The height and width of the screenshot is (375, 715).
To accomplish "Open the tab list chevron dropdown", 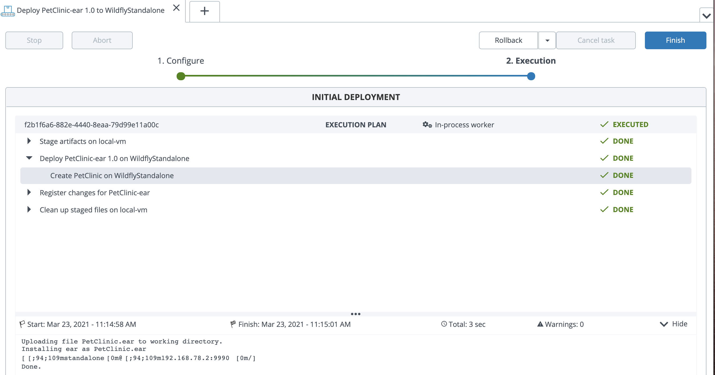I will click(706, 16).
